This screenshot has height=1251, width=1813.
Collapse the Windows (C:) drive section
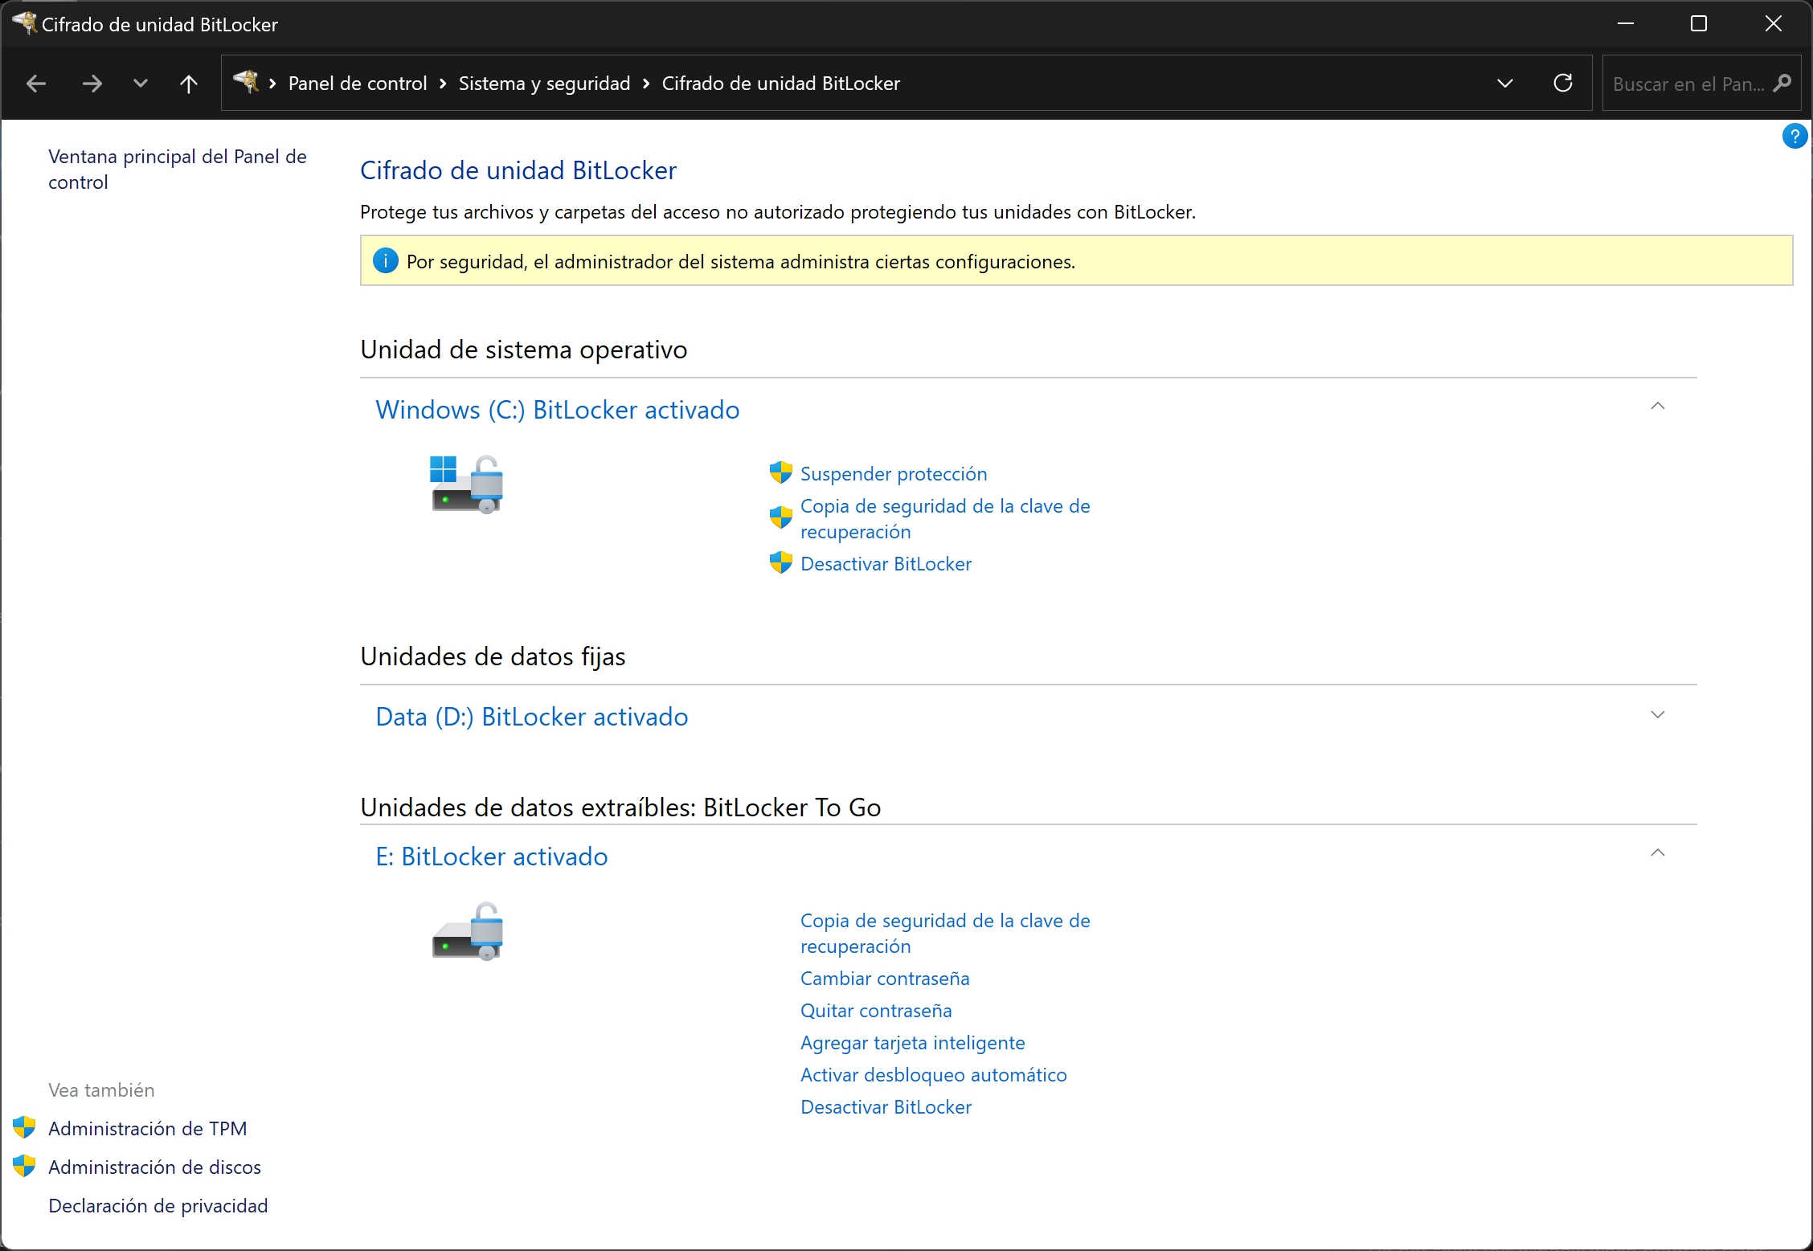click(1657, 407)
